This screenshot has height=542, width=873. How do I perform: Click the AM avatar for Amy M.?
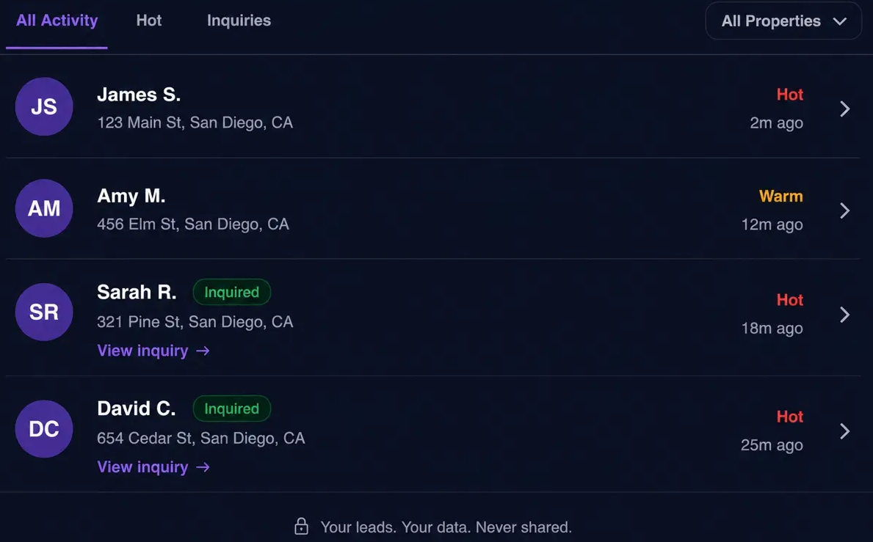(44, 208)
